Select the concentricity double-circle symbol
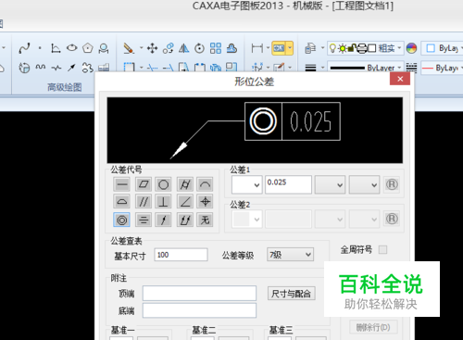This screenshot has width=463, height=340. point(122,220)
